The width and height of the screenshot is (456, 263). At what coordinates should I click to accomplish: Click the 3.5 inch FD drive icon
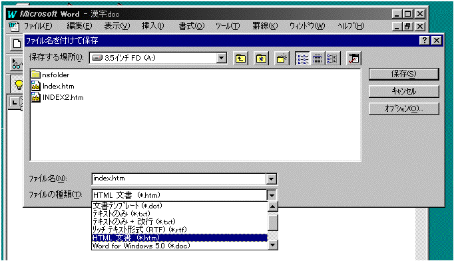(97, 58)
